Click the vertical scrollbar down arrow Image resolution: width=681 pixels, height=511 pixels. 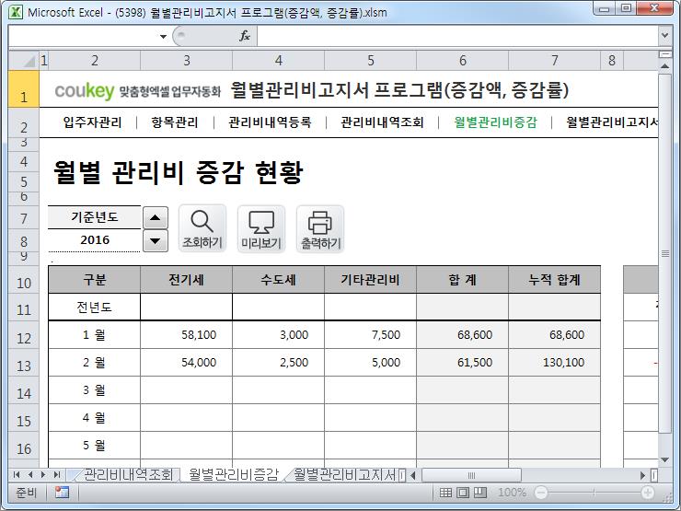pyautogui.click(x=665, y=460)
